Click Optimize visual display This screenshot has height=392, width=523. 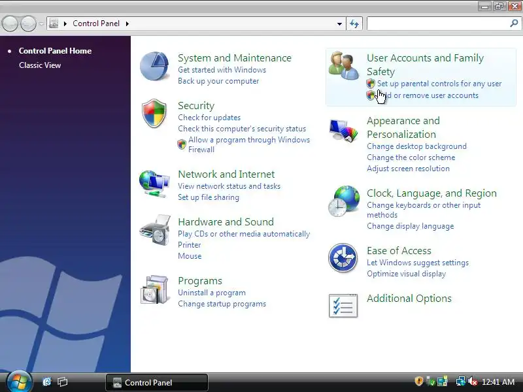point(406,274)
